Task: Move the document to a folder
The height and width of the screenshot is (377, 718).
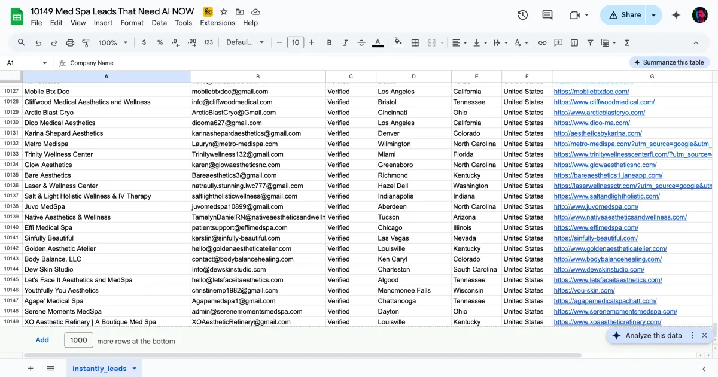Action: click(x=240, y=11)
